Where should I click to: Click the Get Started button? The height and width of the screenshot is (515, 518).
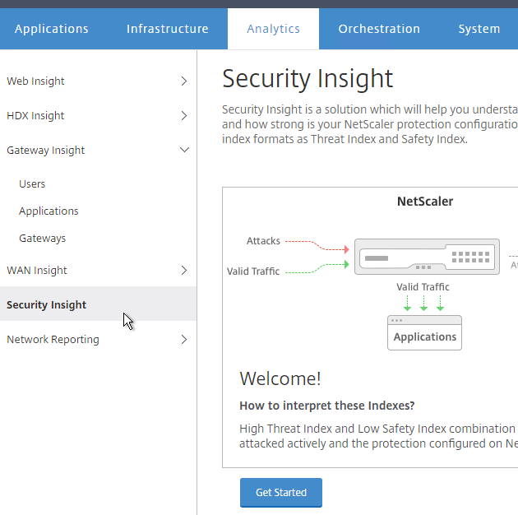pos(281,493)
